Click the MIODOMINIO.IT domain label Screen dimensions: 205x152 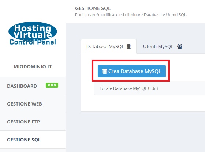pos(33,66)
